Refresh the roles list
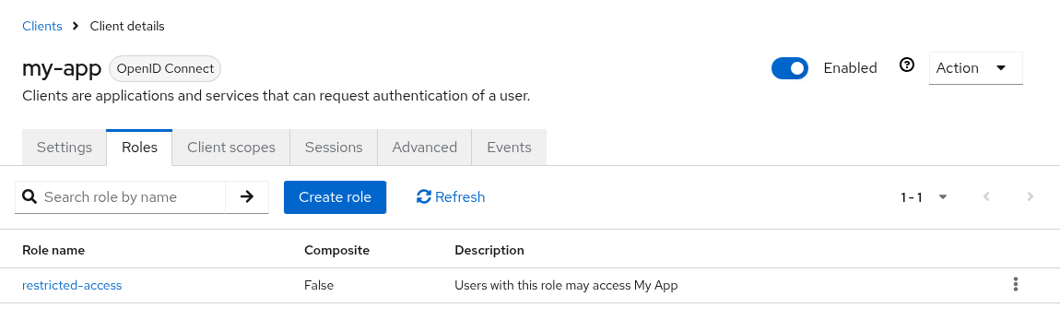 click(x=451, y=196)
